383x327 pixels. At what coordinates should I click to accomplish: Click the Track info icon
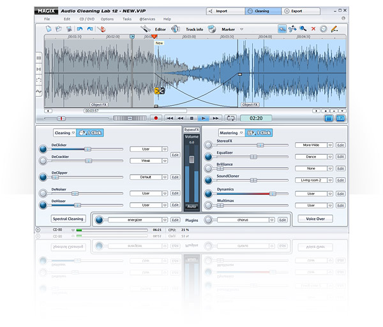click(176, 29)
